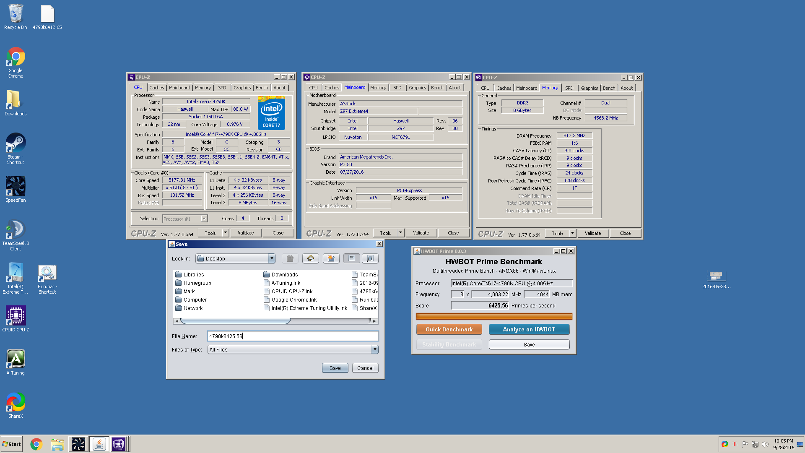This screenshot has height=453, width=805.
Task: Open CPUID CPU-Z desktop icon
Action: [x=16, y=319]
